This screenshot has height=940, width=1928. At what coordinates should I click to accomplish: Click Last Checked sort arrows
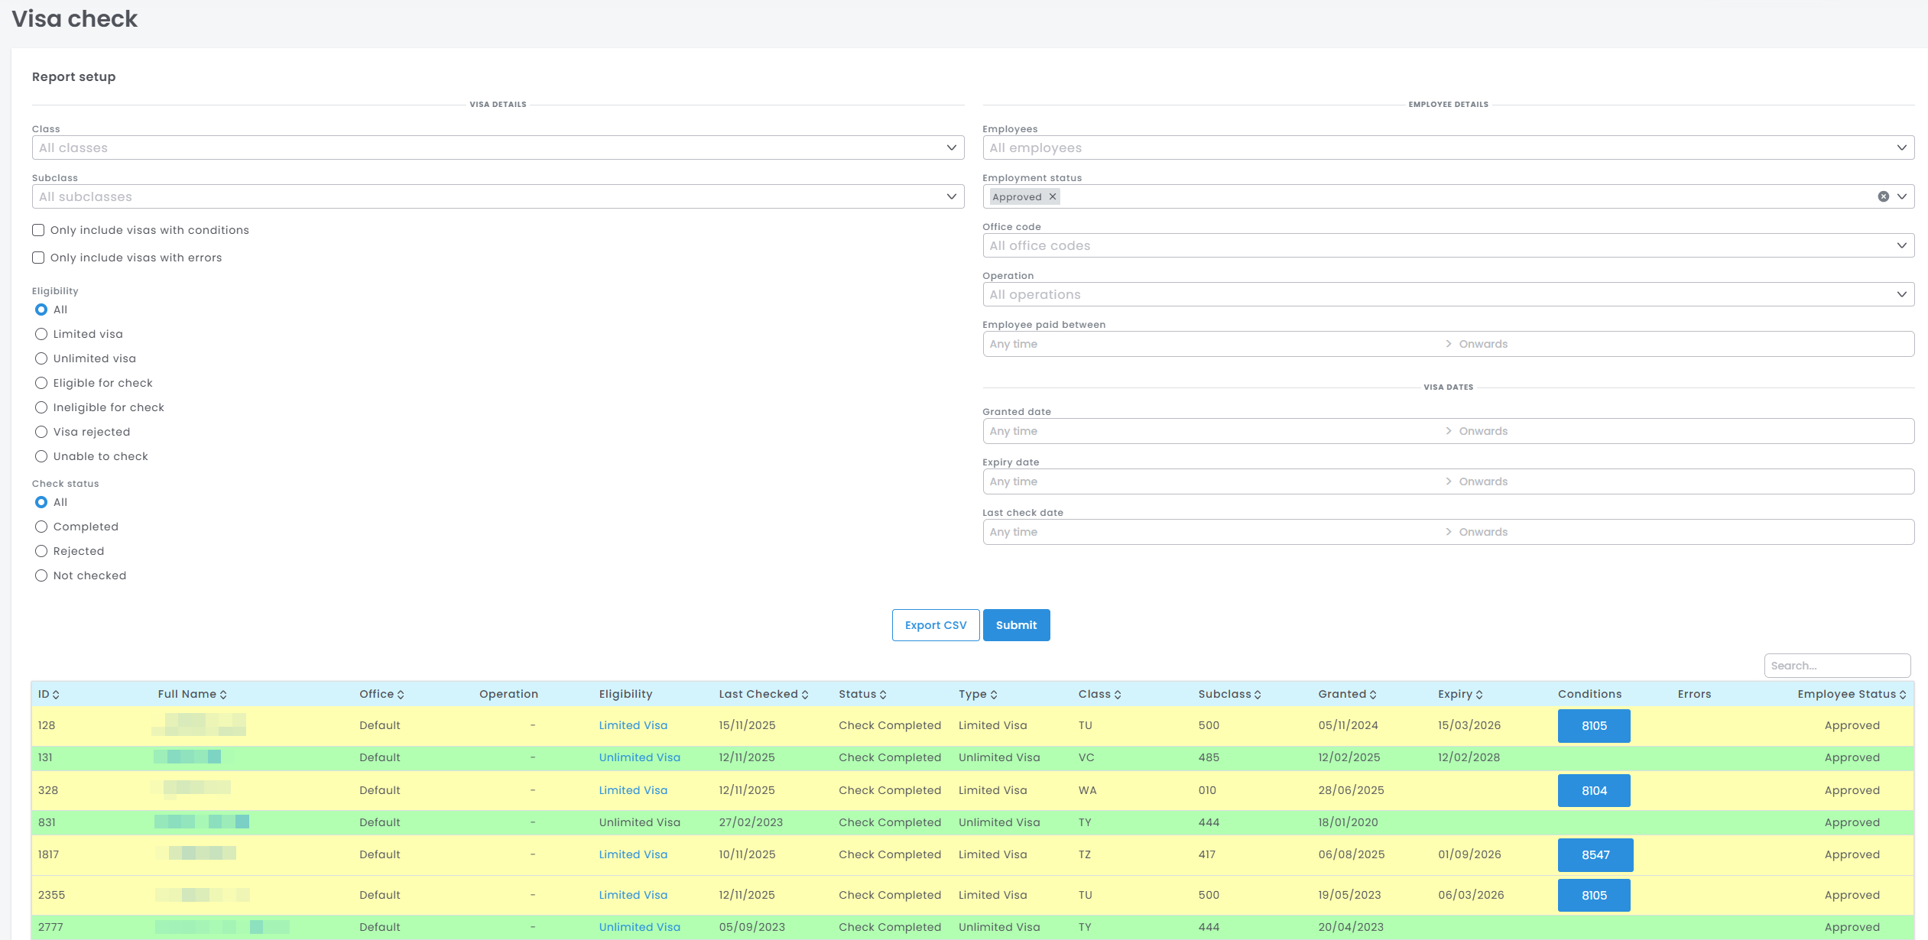805,695
